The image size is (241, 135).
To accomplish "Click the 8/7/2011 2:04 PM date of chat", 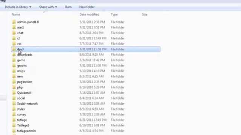I will click(91, 33).
